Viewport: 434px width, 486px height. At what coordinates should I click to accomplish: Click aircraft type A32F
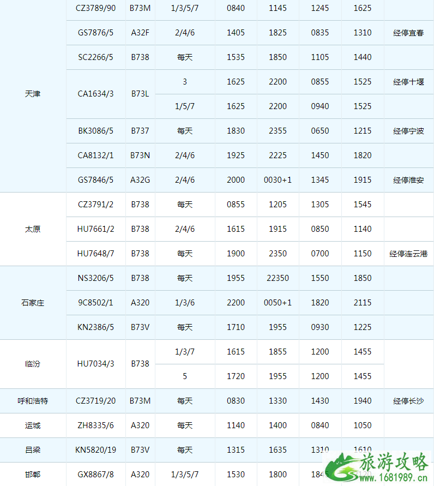click(140, 33)
